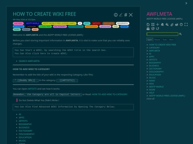Open the BIOGRAPHY tag pill
This screenshot has height=144, width=193.
123,23
